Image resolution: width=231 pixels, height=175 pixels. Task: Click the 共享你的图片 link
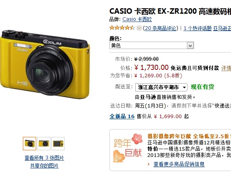click(44, 166)
